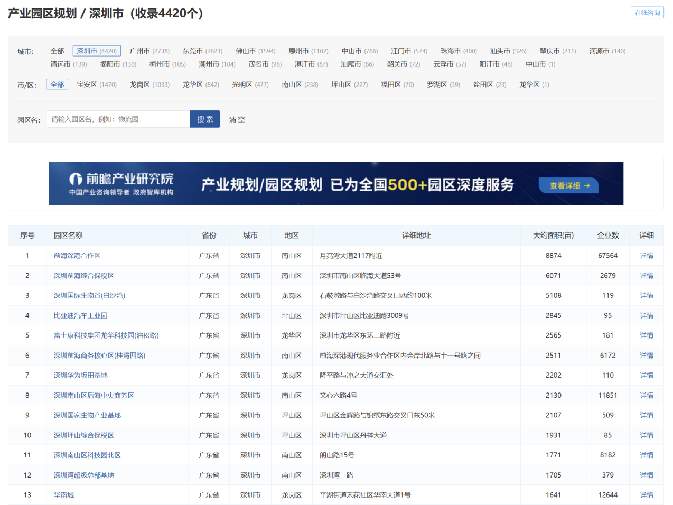The width and height of the screenshot is (673, 505).
Task: Filter by district 龙华区 (1)
Action: click(534, 85)
